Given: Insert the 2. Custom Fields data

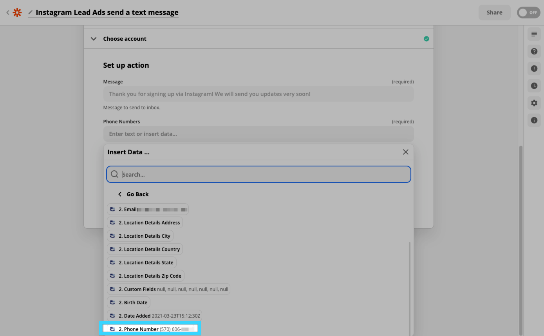Looking at the screenshot, I should [x=169, y=289].
